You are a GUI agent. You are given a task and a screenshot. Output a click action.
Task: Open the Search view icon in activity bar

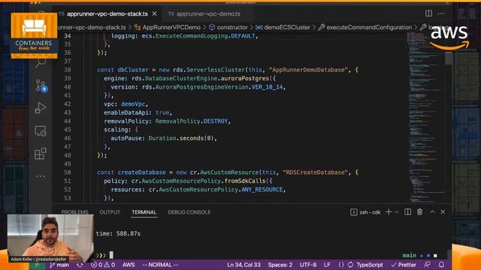41,63
